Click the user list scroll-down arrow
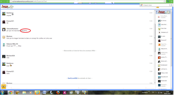This screenshot has height=98, width=174. point(171,88)
